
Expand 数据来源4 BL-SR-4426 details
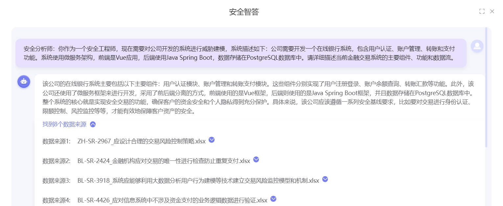(x=273, y=199)
